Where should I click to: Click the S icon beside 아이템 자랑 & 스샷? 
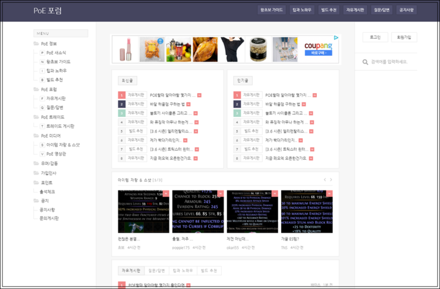pos(42,145)
